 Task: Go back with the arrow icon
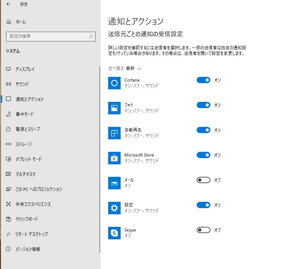coord(8,4)
